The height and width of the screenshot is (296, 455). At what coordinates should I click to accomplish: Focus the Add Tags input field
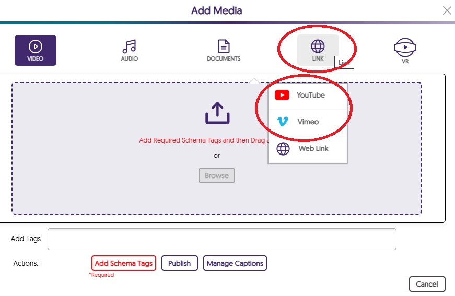221,239
